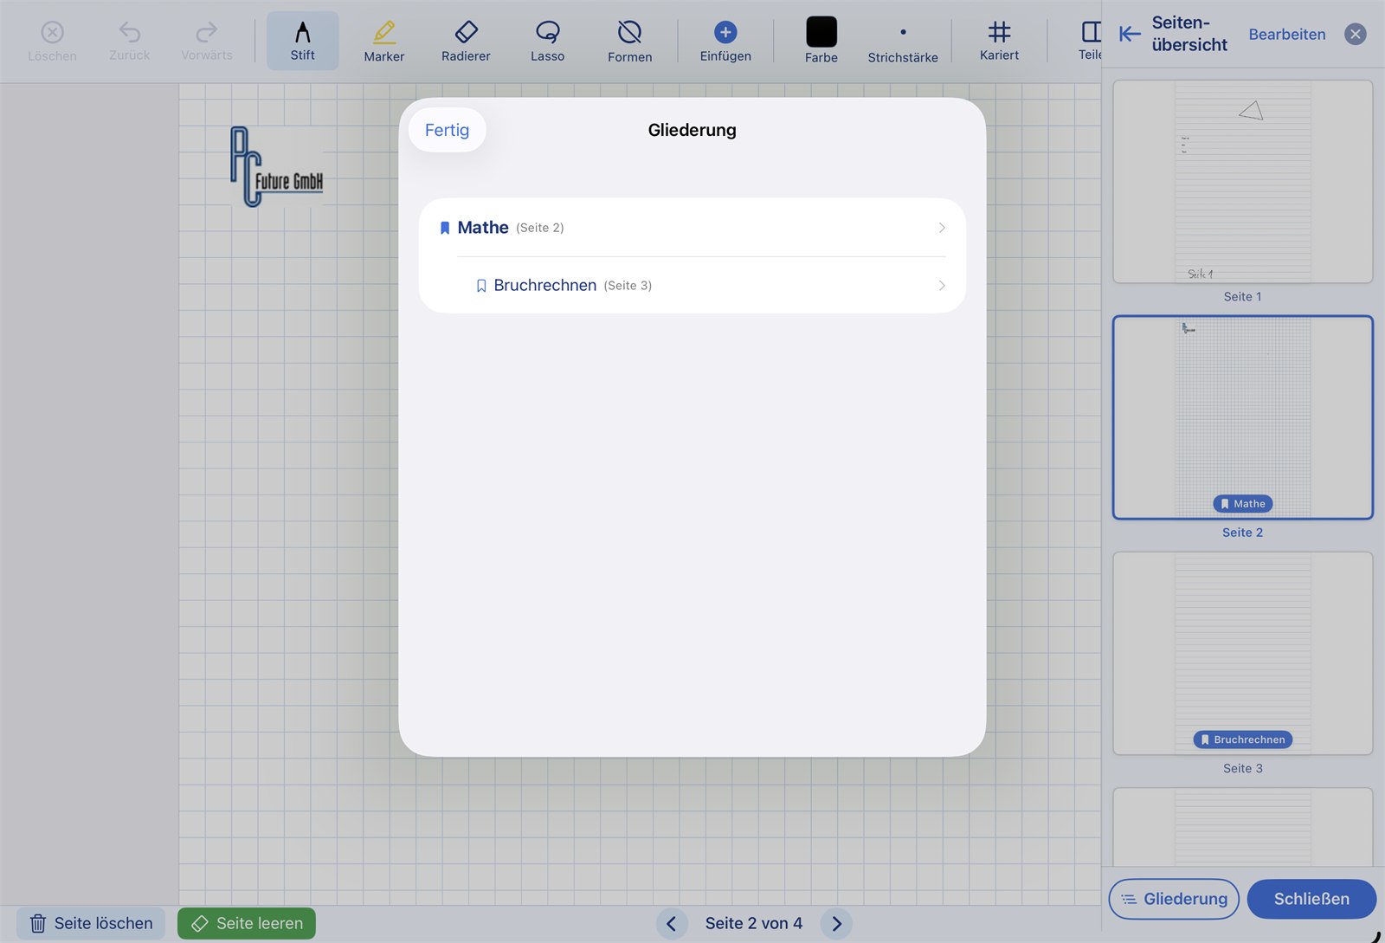Open the Gliederung outline button
Viewport: 1385px width, 943px height.
[1174, 899]
